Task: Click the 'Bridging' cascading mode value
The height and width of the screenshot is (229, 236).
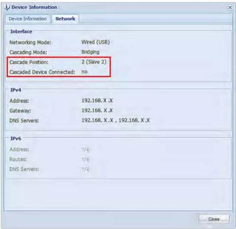Action: pyautogui.click(x=90, y=52)
